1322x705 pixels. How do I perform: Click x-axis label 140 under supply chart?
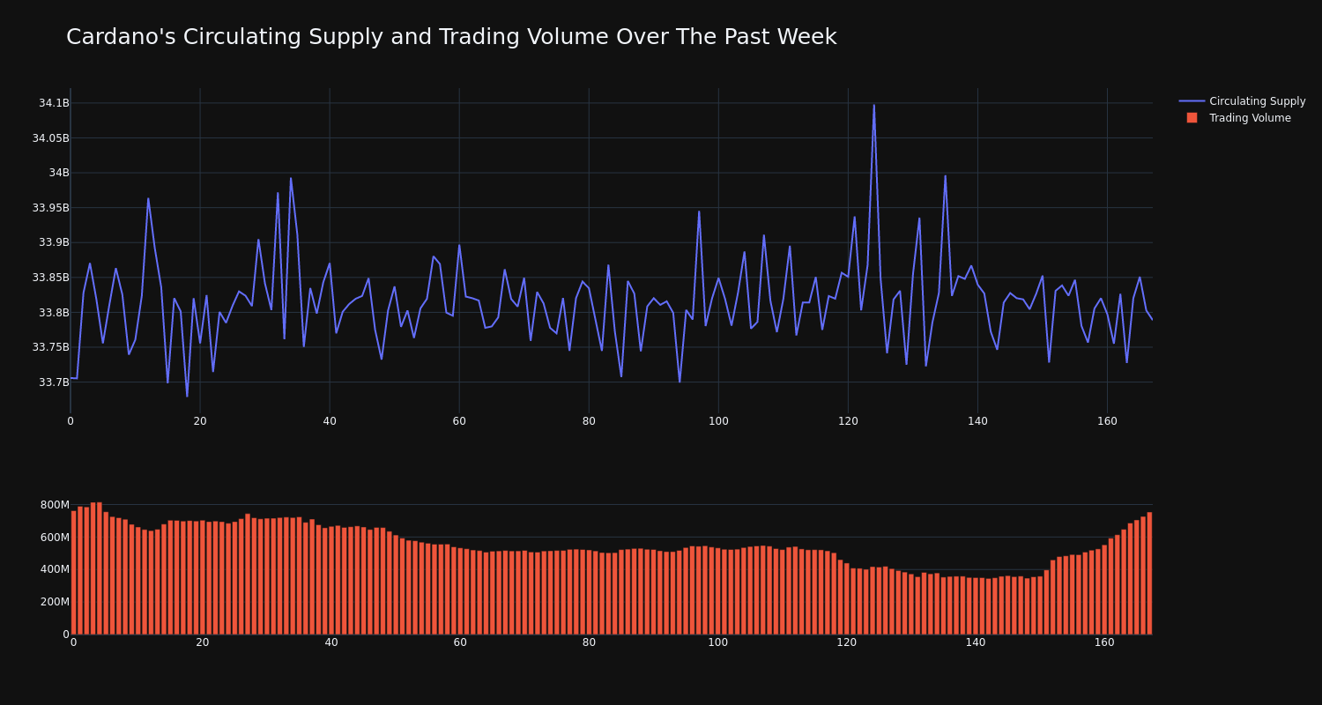(x=977, y=421)
